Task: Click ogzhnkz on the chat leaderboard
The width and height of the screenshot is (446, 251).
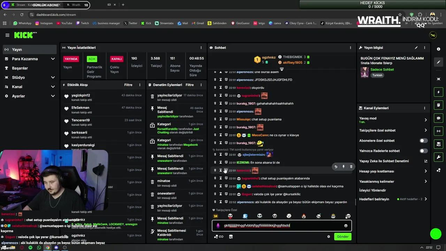Action: click(269, 58)
